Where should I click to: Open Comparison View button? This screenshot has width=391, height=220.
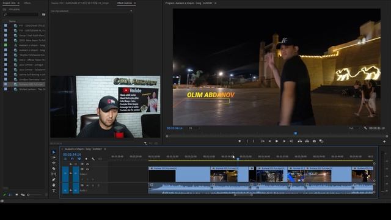321,141
